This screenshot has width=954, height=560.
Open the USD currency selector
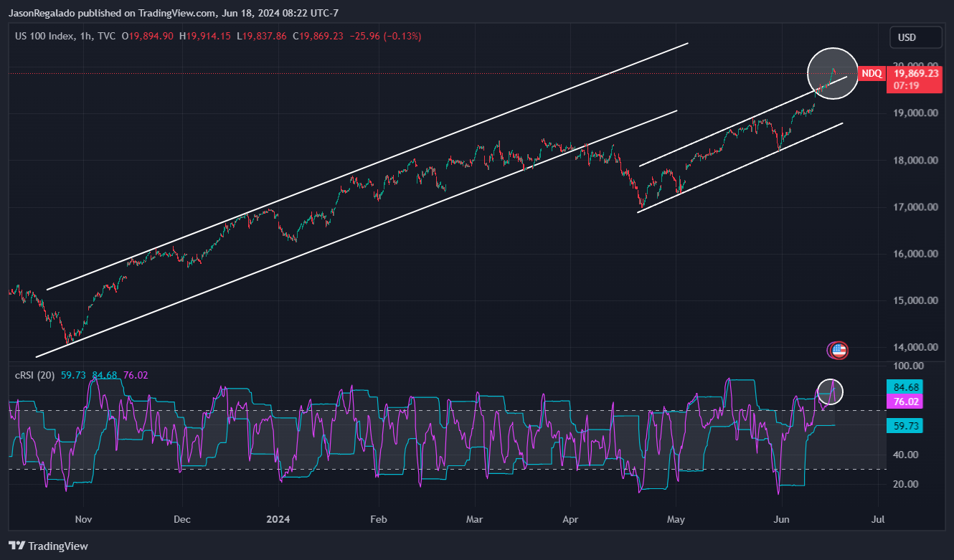[915, 37]
